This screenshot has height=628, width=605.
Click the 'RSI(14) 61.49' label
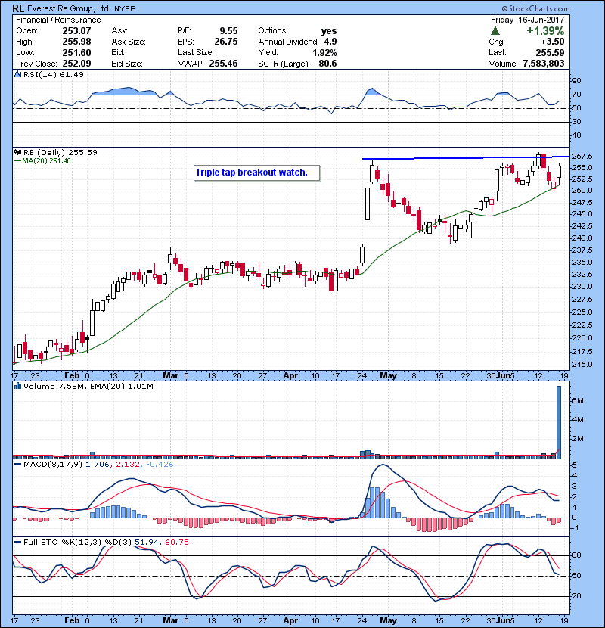[53, 74]
